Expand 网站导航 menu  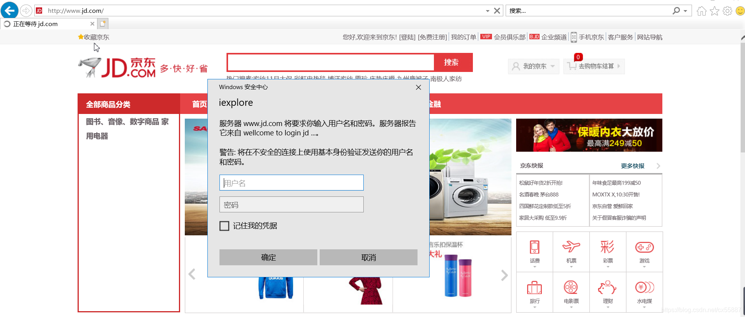point(649,37)
